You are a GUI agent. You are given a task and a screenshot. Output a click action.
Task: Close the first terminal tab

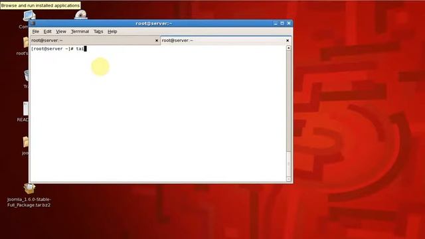pyautogui.click(x=157, y=40)
